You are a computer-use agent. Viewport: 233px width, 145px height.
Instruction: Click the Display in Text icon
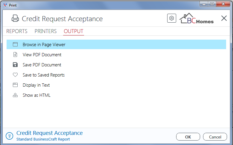click(15, 85)
